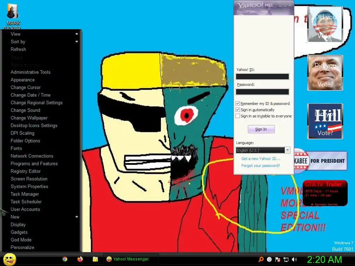Follow the Forgot your password? link
Image resolution: width=355 pixels, height=266 pixels.
click(x=261, y=166)
